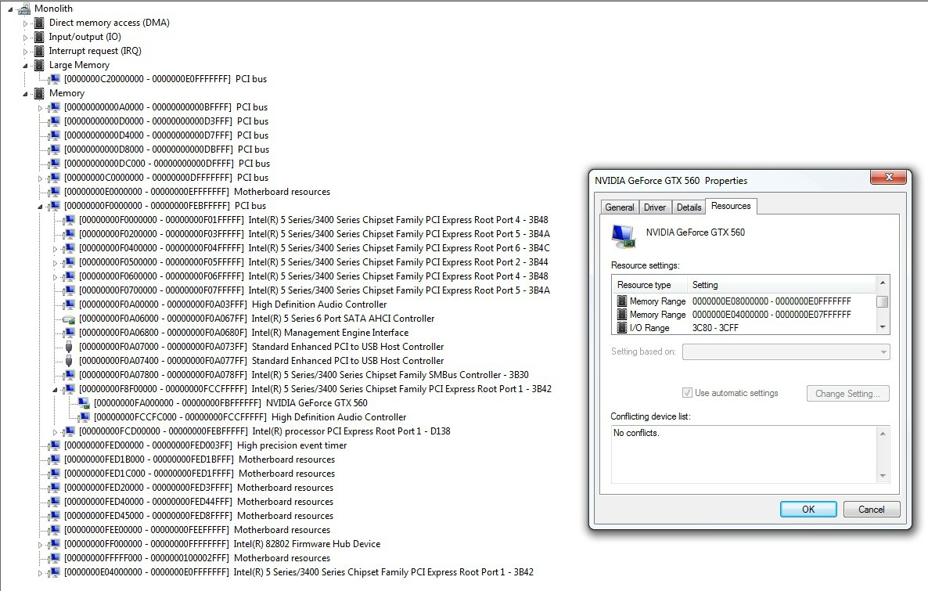Select Root Port 6 - 3B4C row
The height and width of the screenshot is (591, 928).
[x=315, y=248]
